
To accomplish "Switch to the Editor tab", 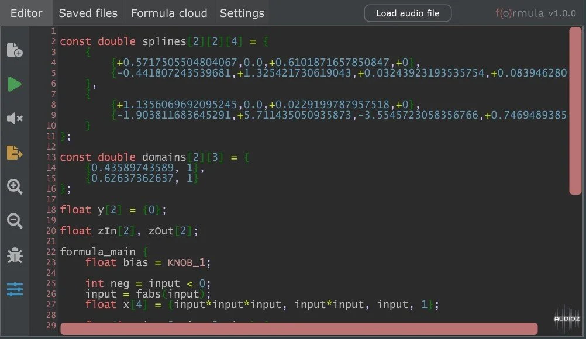I will pos(26,13).
